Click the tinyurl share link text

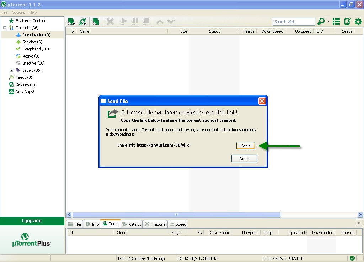click(x=163, y=145)
